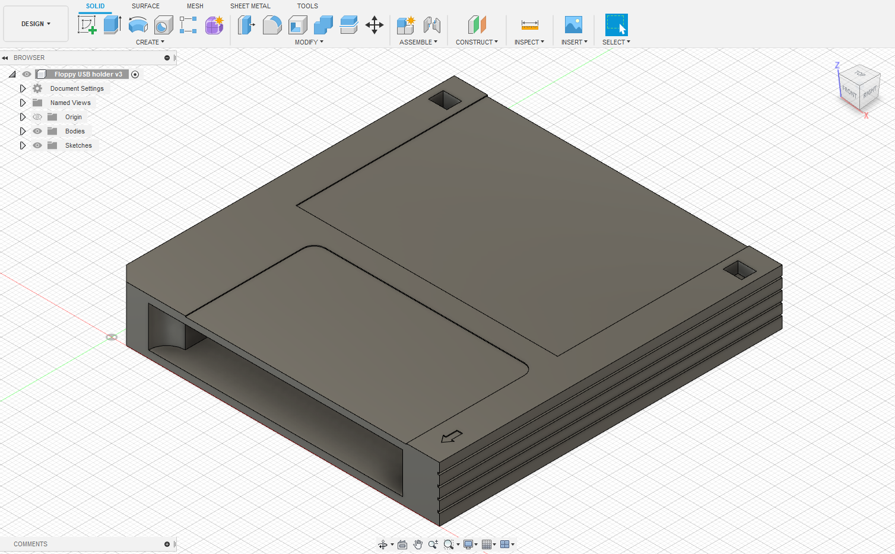The height and width of the screenshot is (554, 895).
Task: Open the Orbit type dropdown arrow
Action: tap(392, 545)
